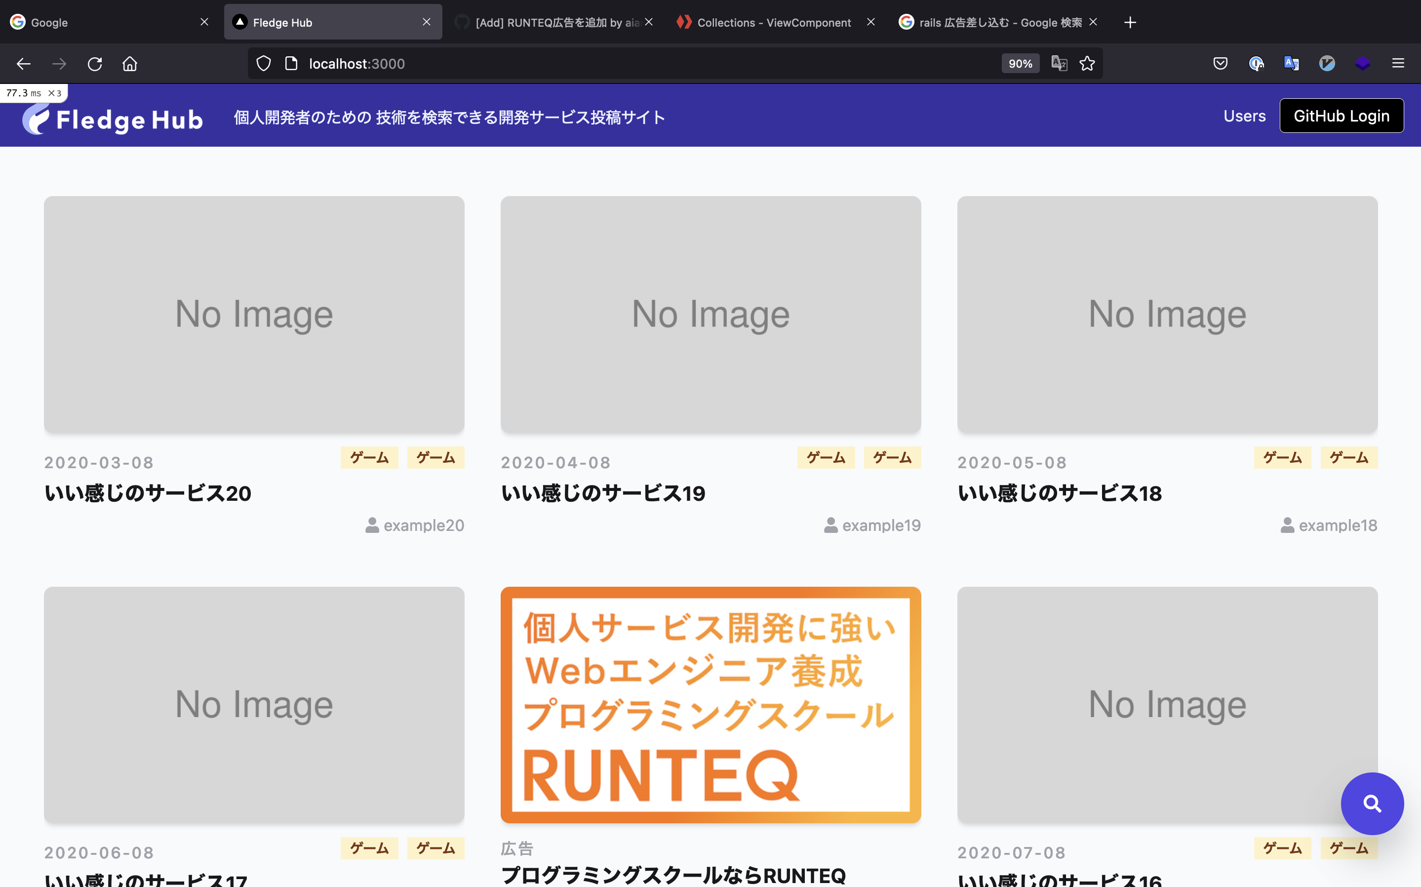Open the いい感じのサービス20 title

pyautogui.click(x=148, y=493)
